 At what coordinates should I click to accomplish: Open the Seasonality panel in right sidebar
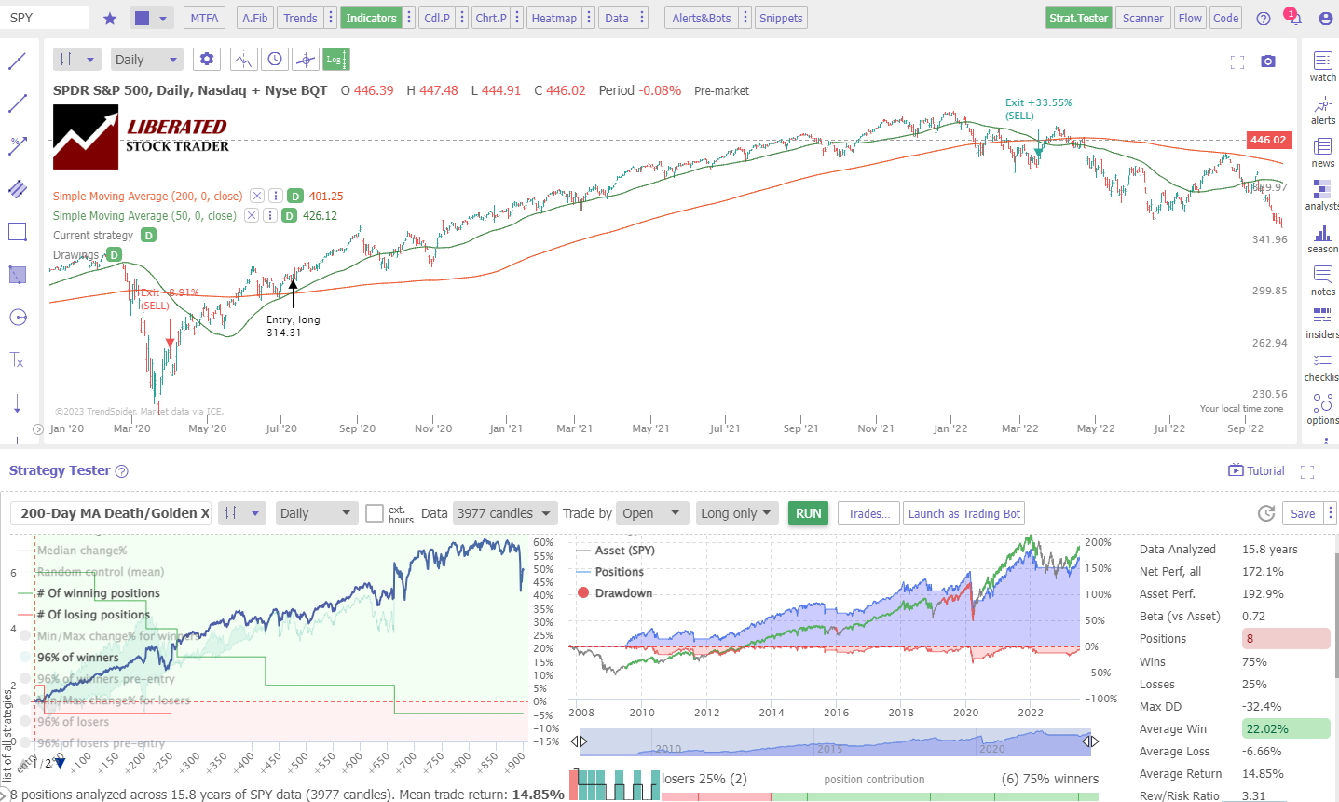tap(1322, 239)
